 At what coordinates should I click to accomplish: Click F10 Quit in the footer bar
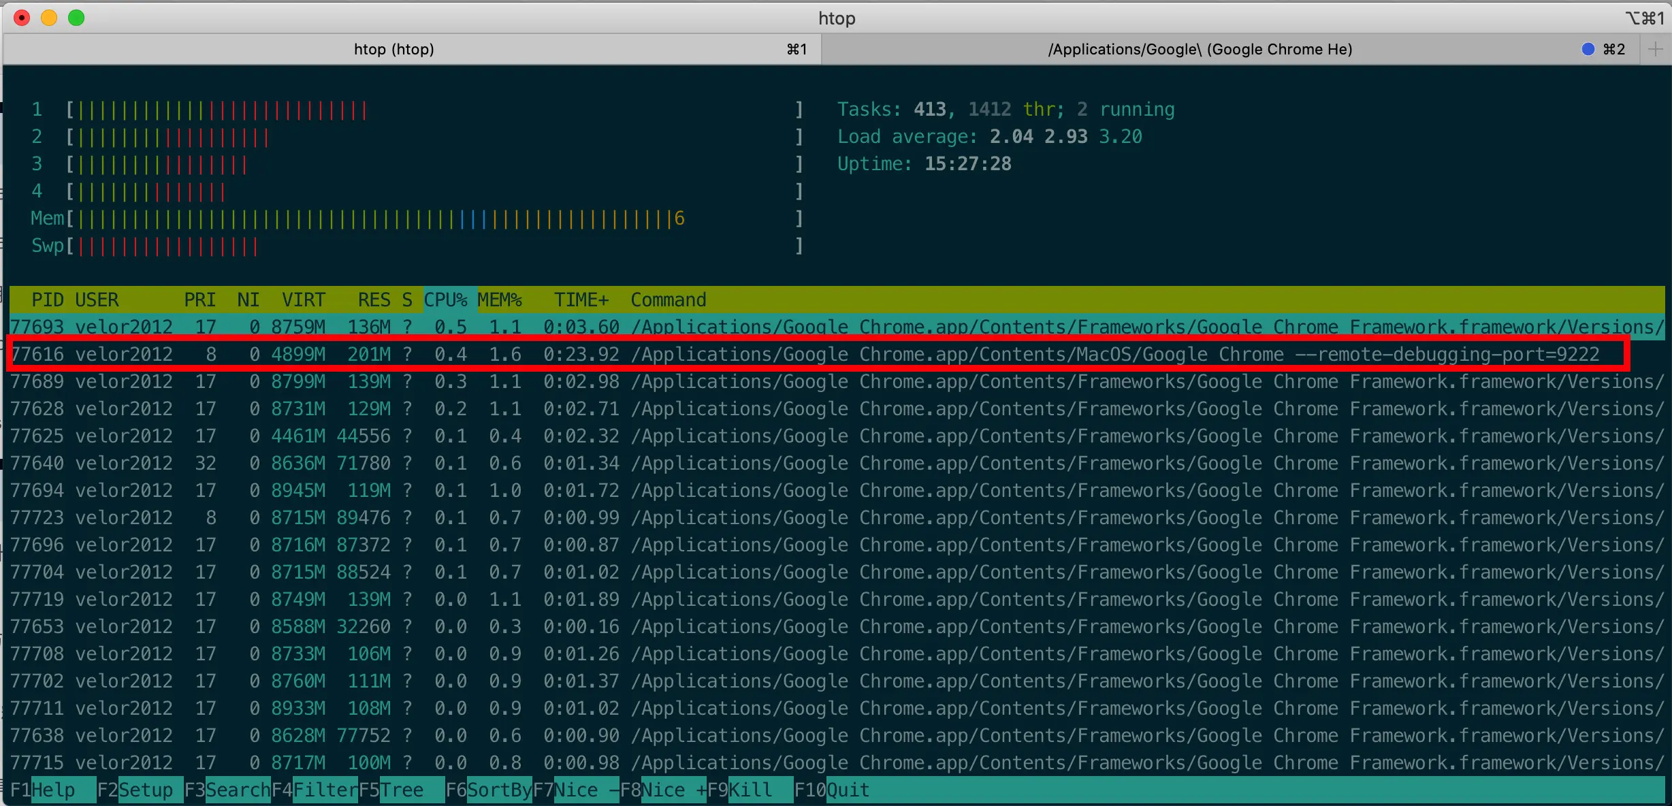click(x=848, y=790)
